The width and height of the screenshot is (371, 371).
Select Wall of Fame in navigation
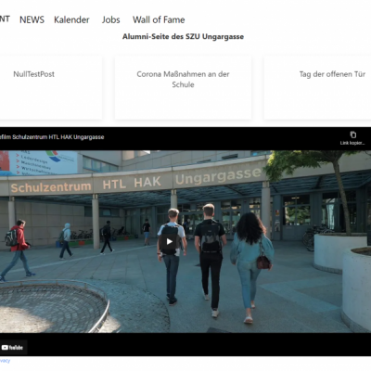(x=159, y=19)
